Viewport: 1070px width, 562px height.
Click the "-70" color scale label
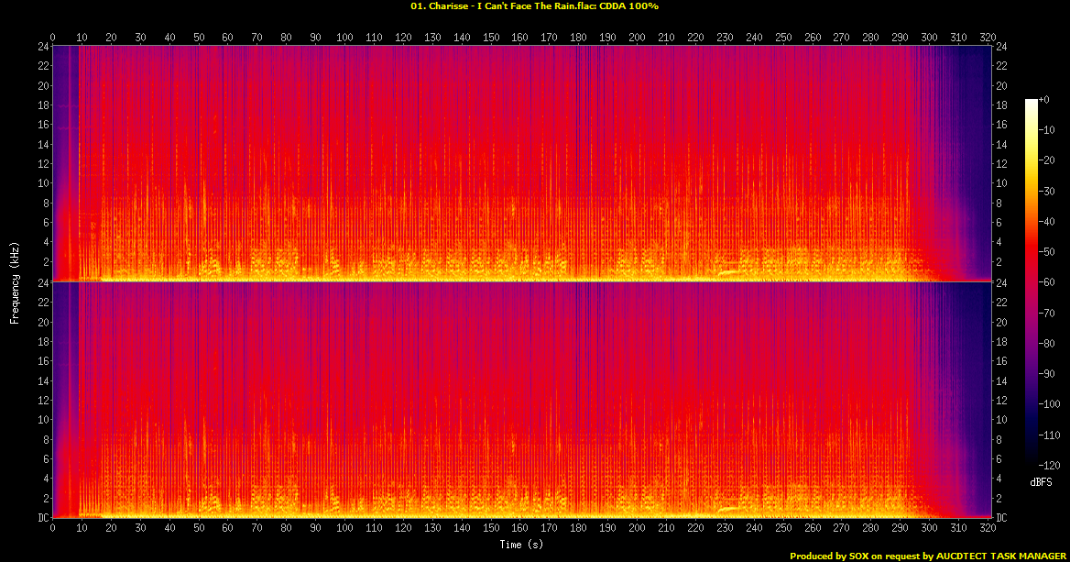click(1047, 313)
